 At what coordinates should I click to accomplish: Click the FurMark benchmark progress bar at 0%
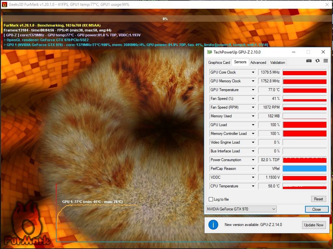[167, 18]
